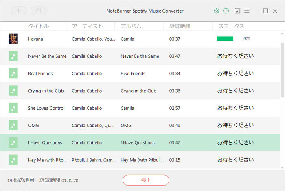Click album name Never Be the Same
Image resolution: width=285 pixels, height=191 pixels.
pyautogui.click(x=140, y=56)
